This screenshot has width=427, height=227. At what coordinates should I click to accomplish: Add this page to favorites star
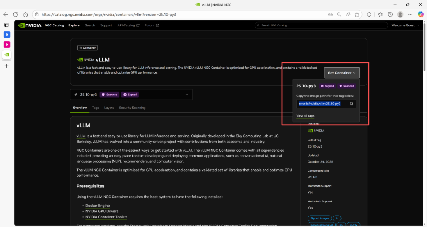click(357, 14)
